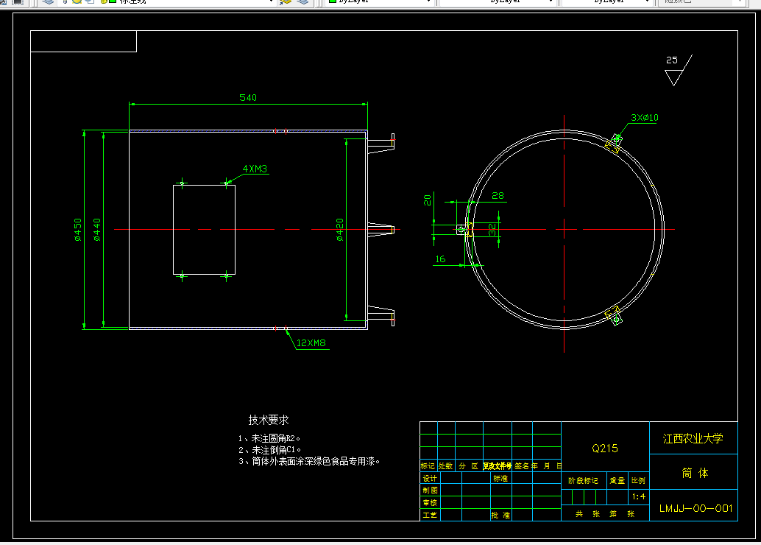Click the 3Xø10 hole annotation
761x545 pixels.
pos(645,118)
